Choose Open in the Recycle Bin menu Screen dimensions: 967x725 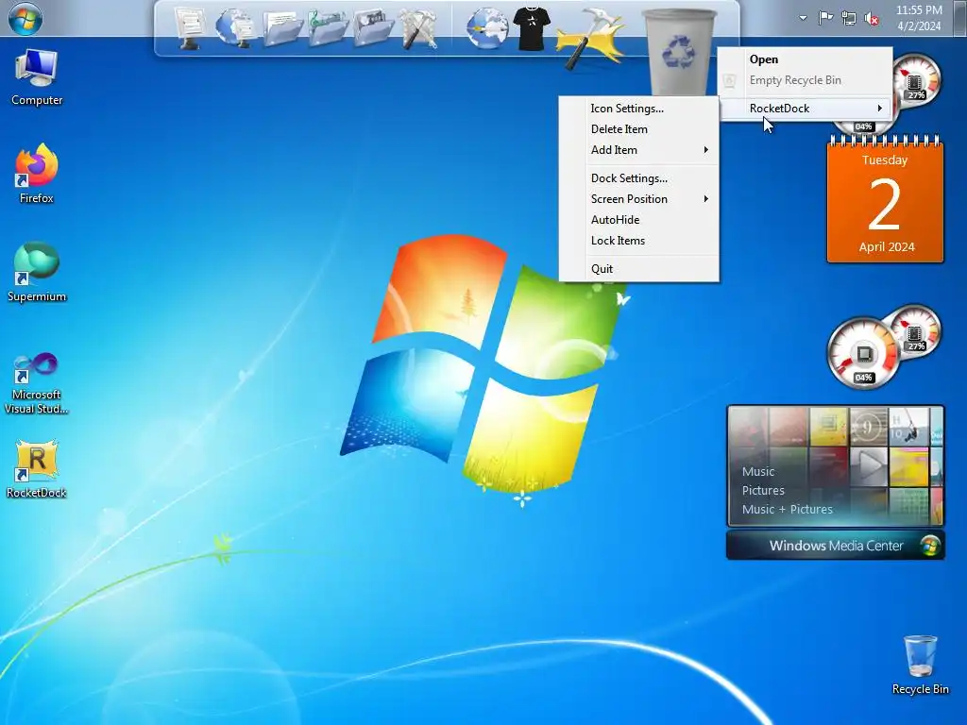[806, 59]
